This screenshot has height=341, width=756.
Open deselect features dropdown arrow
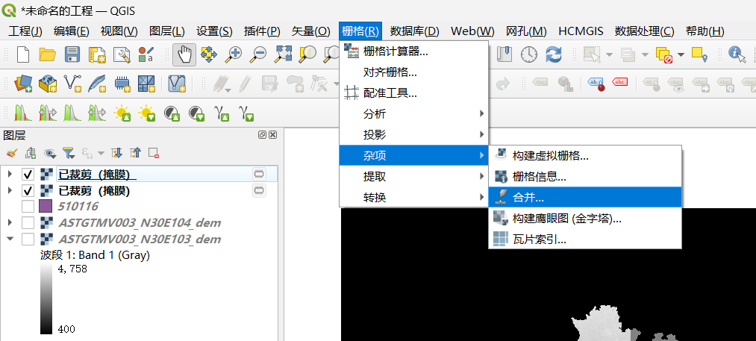(681, 54)
